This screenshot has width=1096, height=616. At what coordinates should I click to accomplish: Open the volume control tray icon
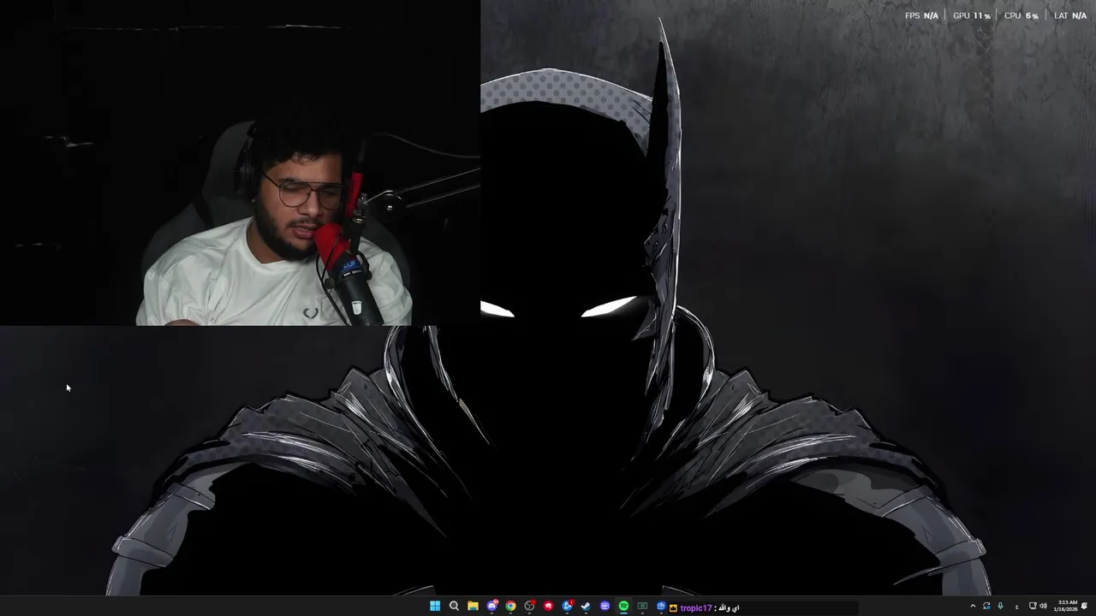pyautogui.click(x=1043, y=606)
